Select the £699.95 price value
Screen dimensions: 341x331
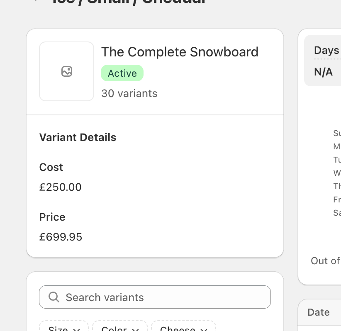(61, 237)
